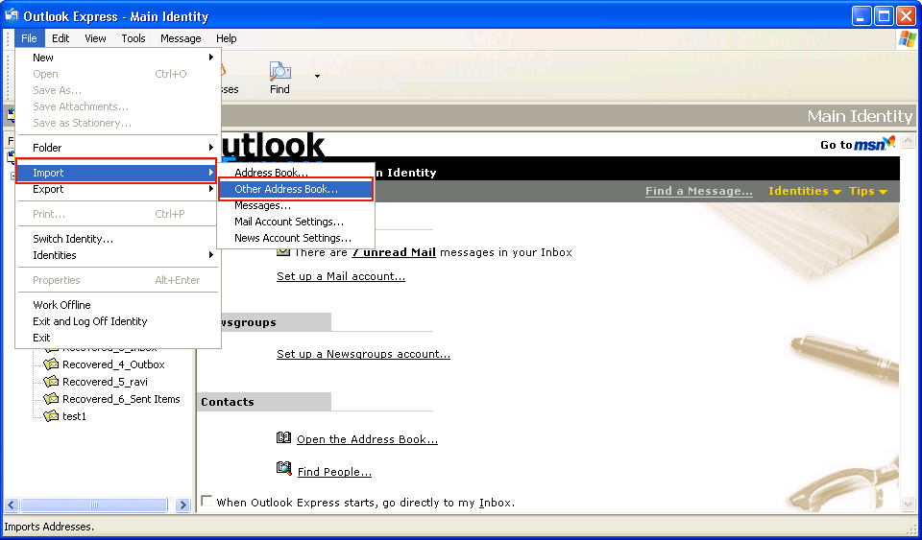Click the 'Imports Addresses.' status bar text
This screenshot has height=540, width=922.
click(x=49, y=528)
